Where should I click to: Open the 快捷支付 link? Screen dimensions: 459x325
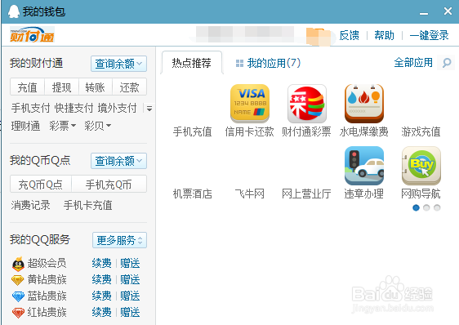pyautogui.click(x=74, y=109)
